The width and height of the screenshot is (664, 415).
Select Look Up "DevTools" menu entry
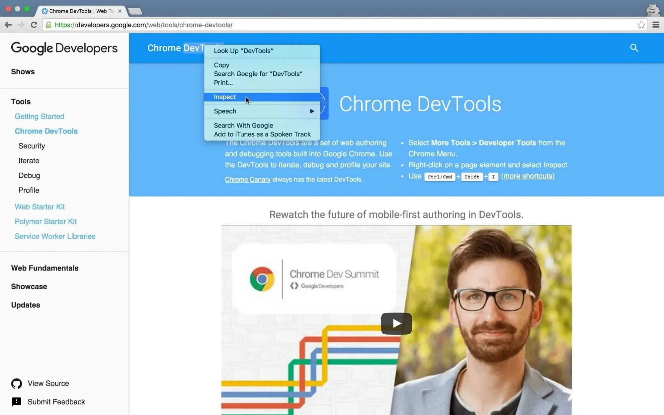pyautogui.click(x=244, y=51)
